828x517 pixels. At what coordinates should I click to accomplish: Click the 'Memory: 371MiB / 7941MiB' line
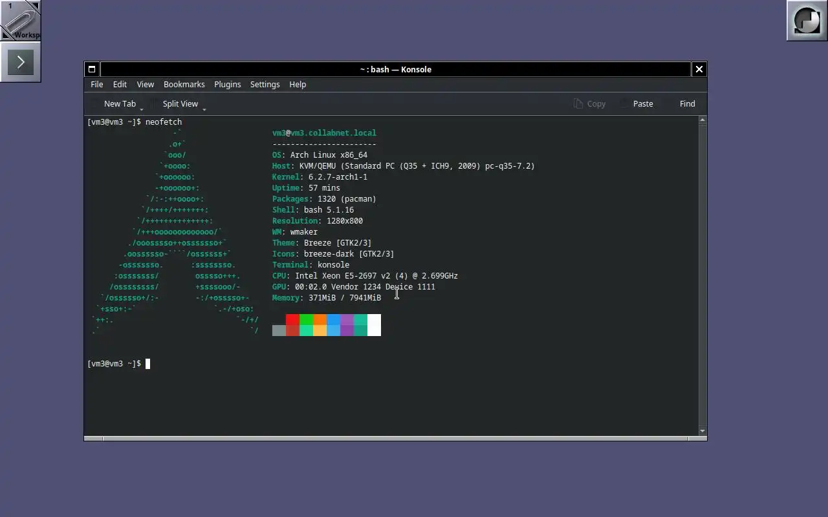tap(327, 298)
